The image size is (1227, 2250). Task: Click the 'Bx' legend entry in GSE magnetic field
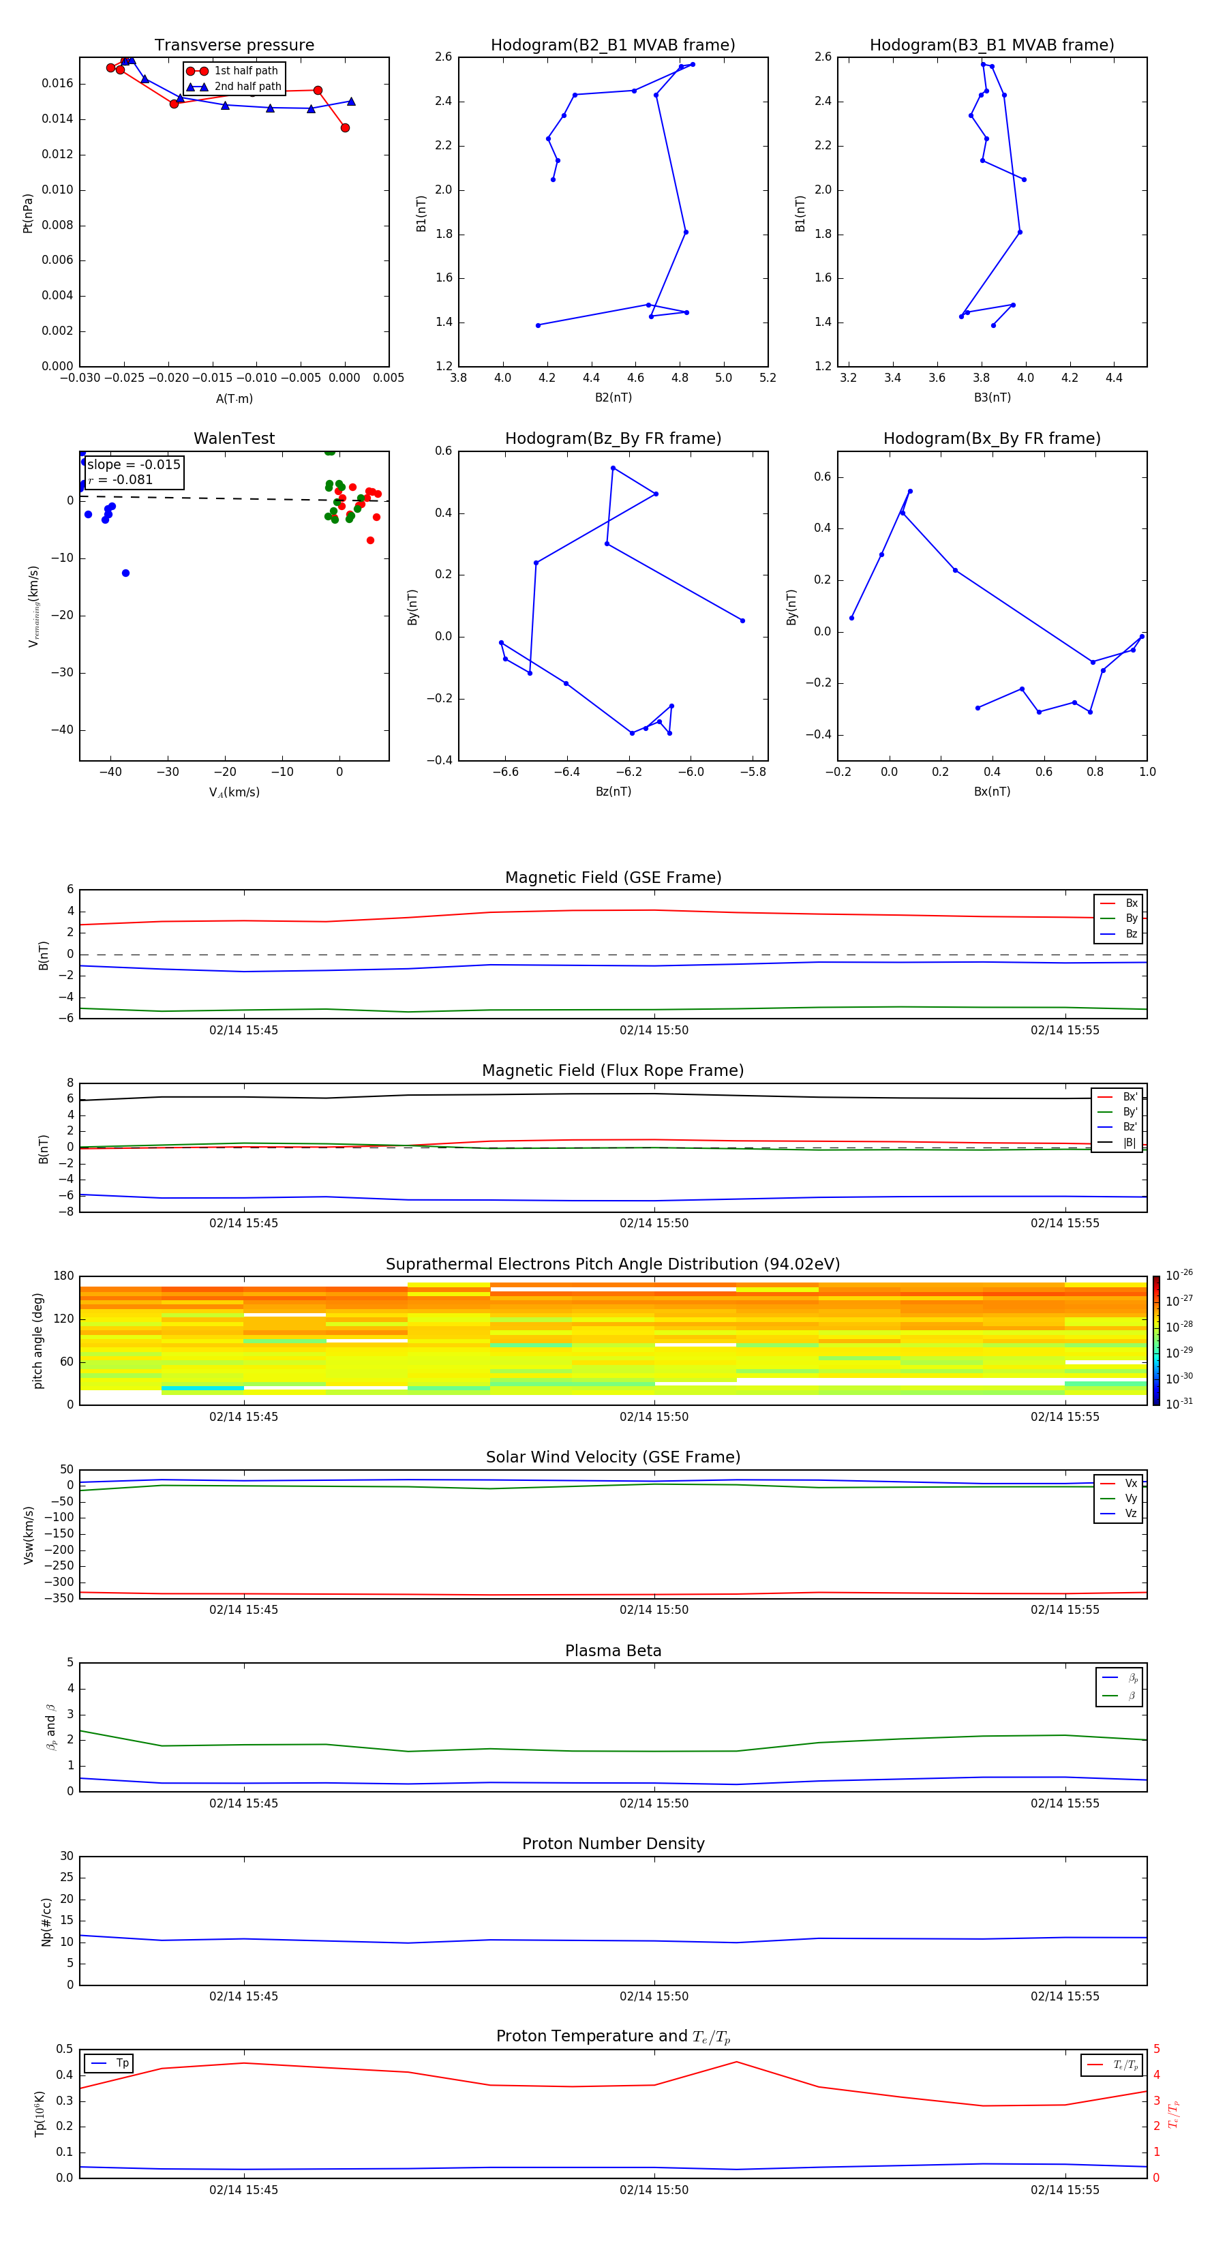1119,903
